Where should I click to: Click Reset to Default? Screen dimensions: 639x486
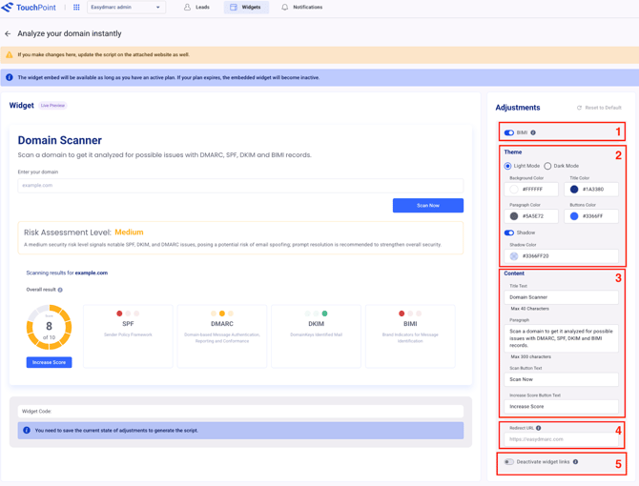tap(599, 108)
